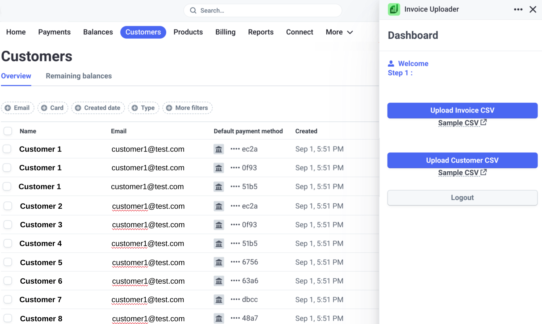Click the plus icon on the Card filter

coord(44,108)
